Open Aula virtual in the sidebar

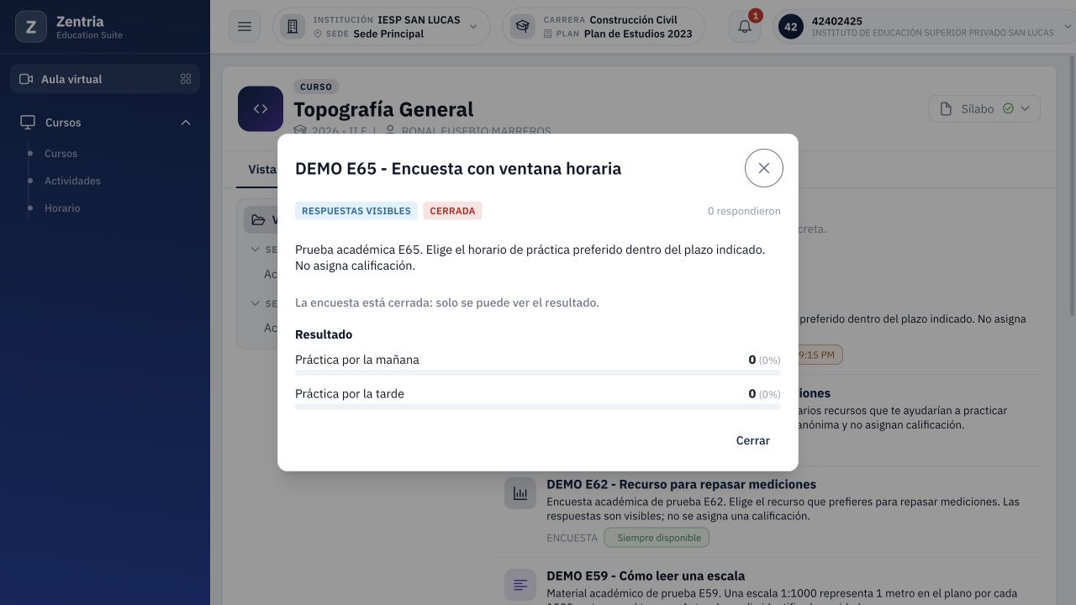tap(105, 79)
